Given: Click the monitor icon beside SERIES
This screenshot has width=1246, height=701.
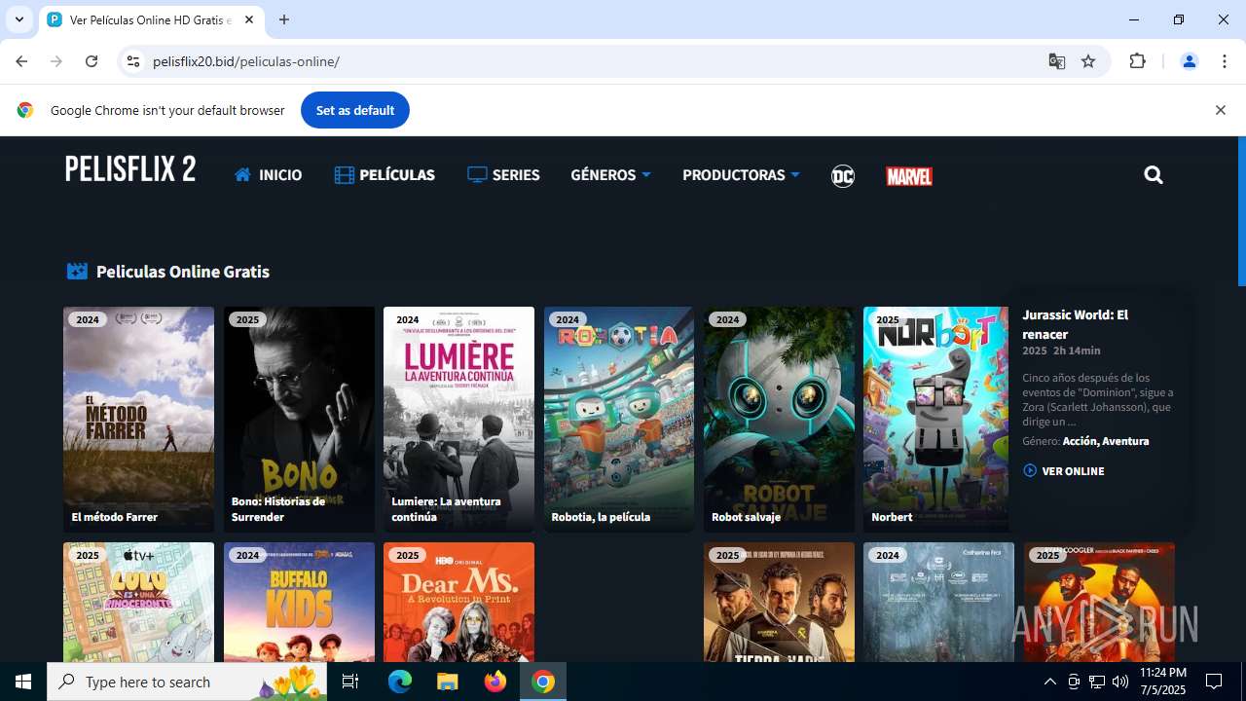Looking at the screenshot, I should (x=477, y=175).
